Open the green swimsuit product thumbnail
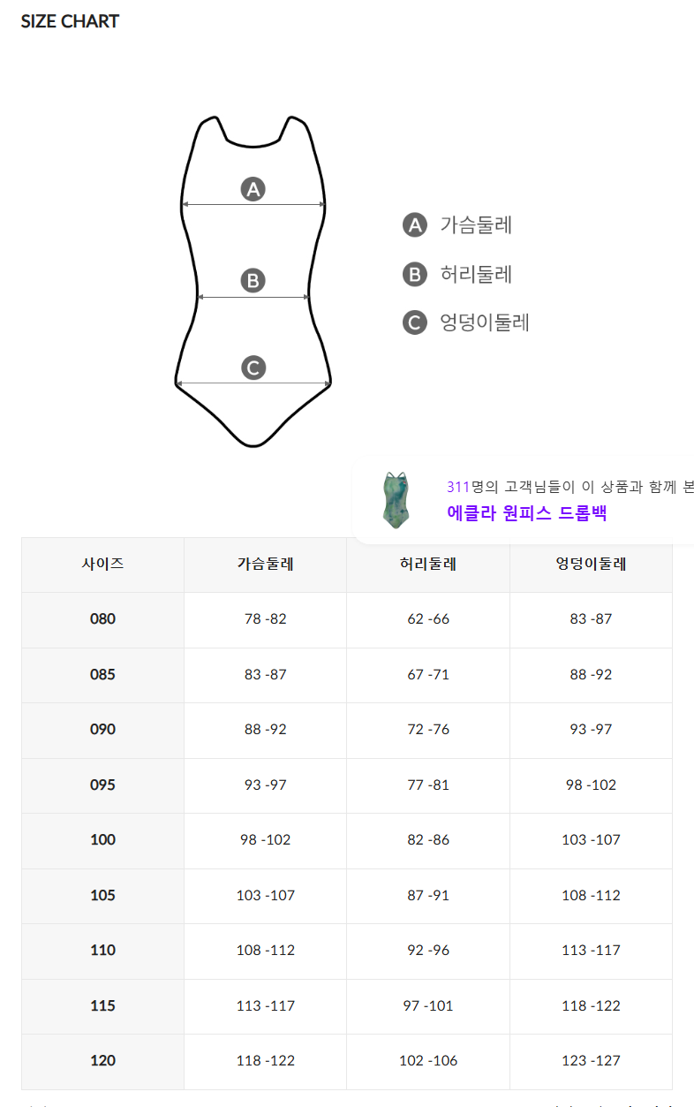The image size is (694, 1107). tap(395, 500)
